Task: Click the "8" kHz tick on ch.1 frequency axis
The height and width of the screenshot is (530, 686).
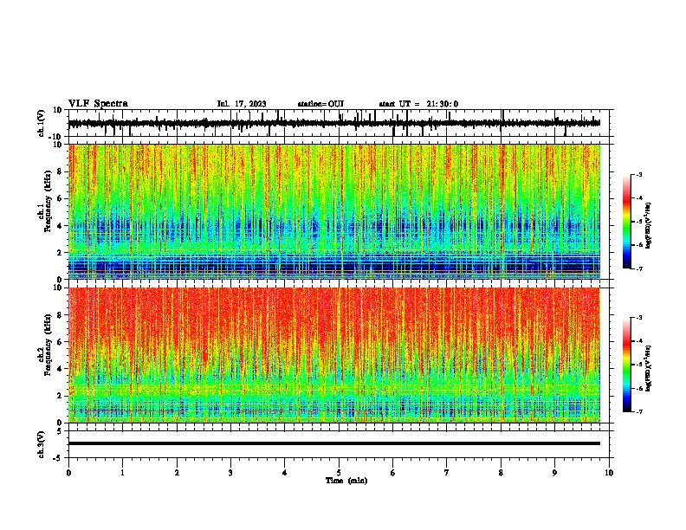Action: pos(61,171)
